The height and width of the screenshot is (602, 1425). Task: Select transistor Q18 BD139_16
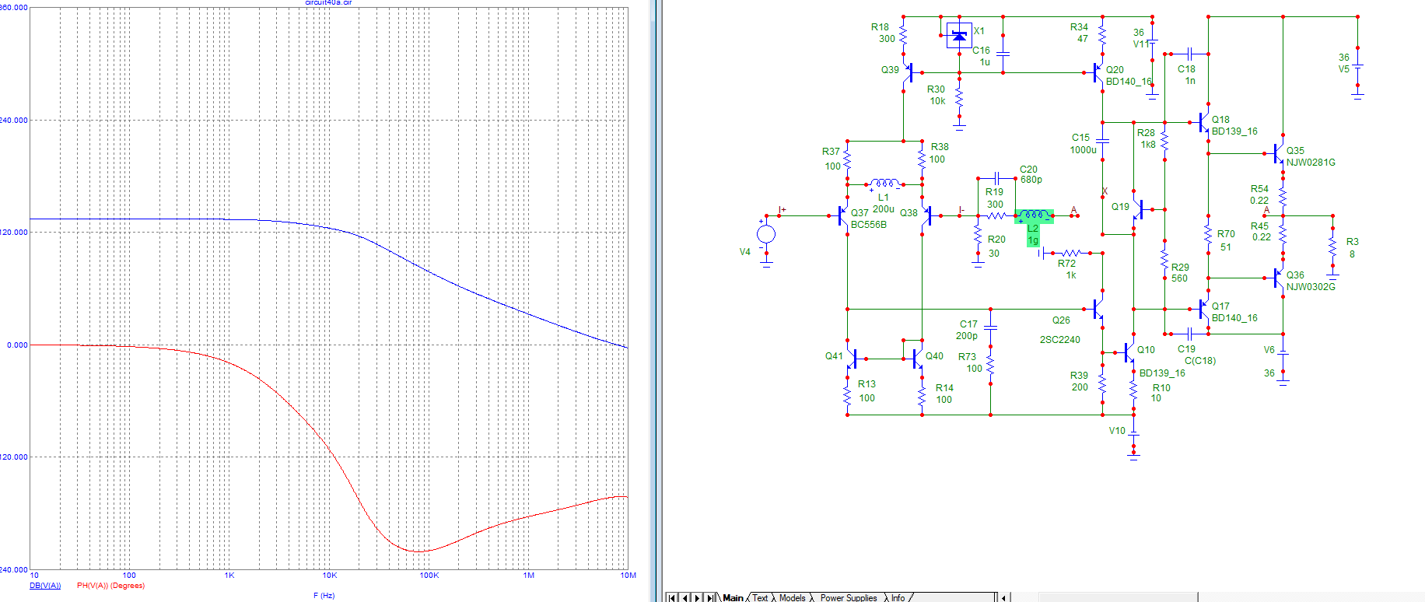pos(1203,122)
